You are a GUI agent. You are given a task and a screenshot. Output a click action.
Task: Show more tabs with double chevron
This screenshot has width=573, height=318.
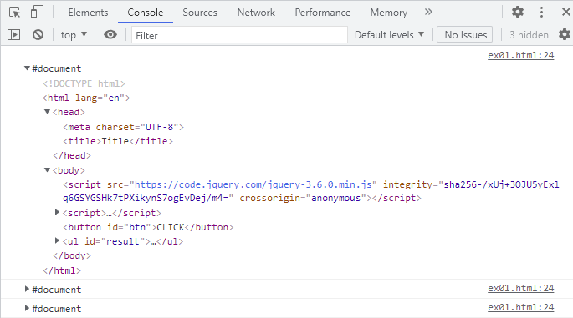pos(428,12)
